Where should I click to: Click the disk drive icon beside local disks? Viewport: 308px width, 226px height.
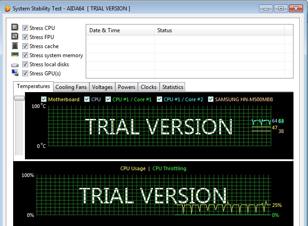click(x=15, y=64)
